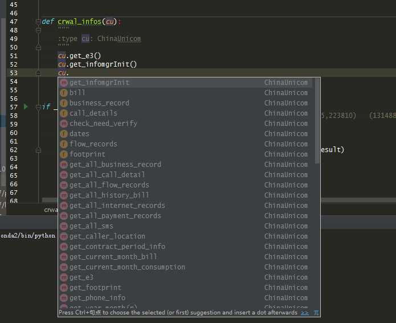The image size is (396, 323).
Task: Click method icon beside get_phone_info
Action: pos(64,298)
